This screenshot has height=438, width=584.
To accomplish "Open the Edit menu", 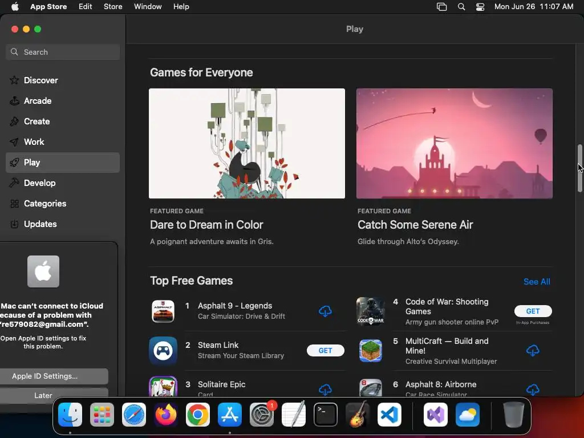I will coord(86,7).
